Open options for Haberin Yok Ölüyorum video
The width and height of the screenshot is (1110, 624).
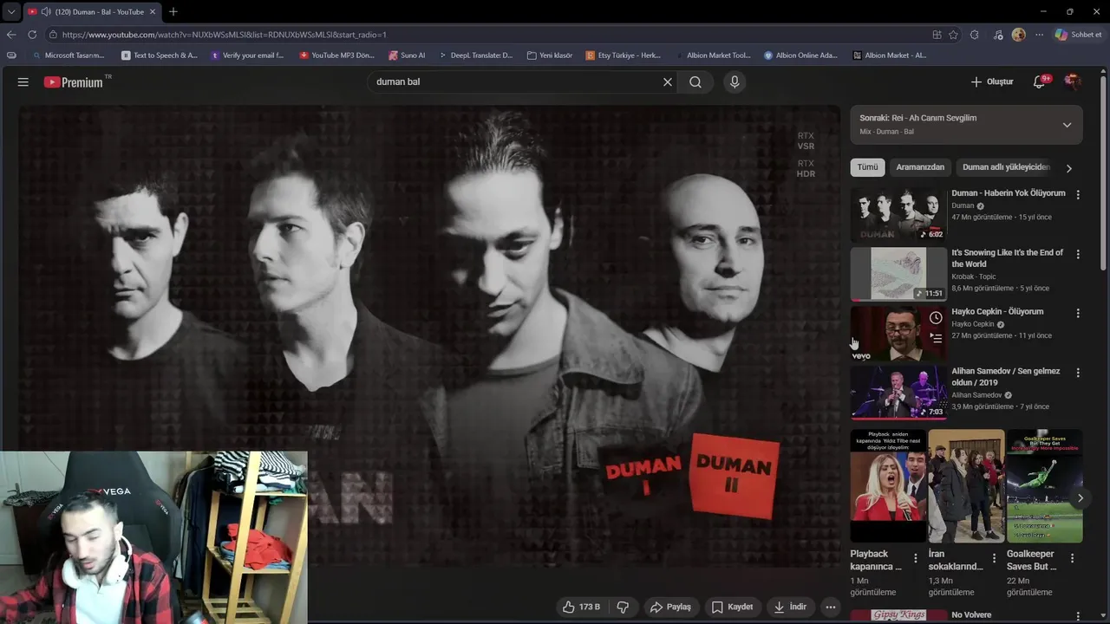1078,195
